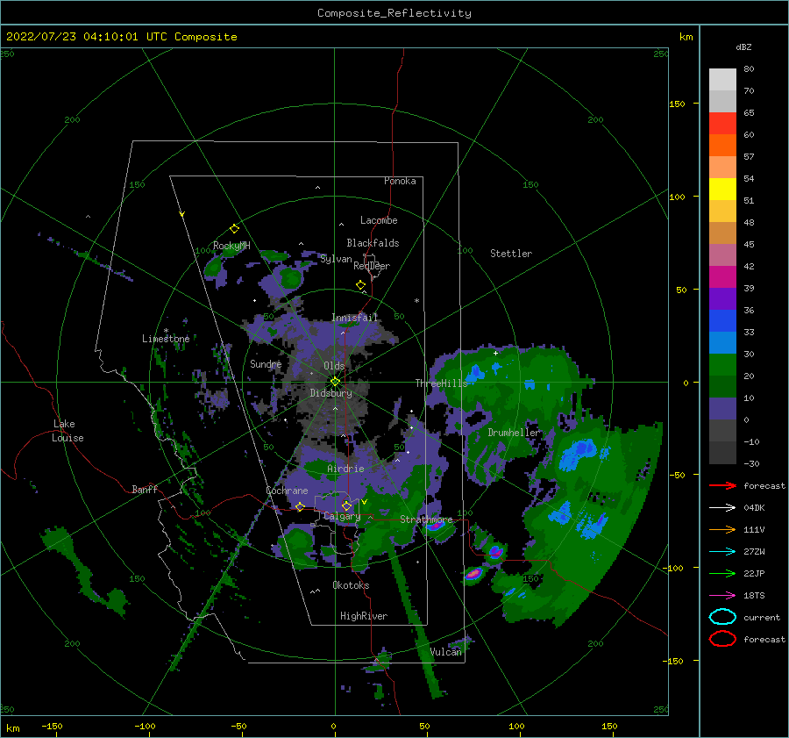Click the Lake Louise label
This screenshot has width=789, height=738.
[x=68, y=431]
